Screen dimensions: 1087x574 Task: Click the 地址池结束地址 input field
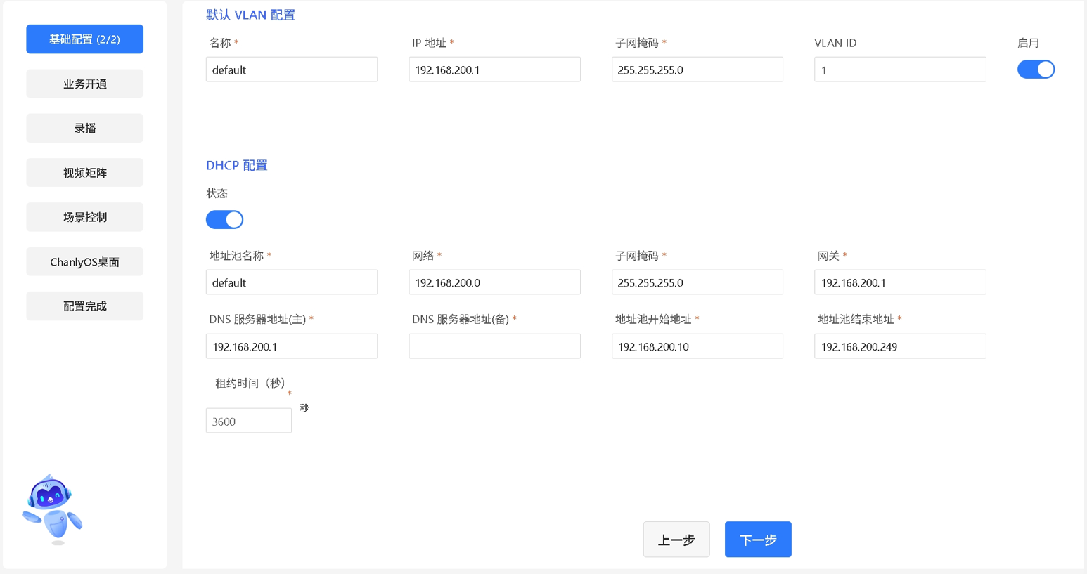[x=899, y=346]
